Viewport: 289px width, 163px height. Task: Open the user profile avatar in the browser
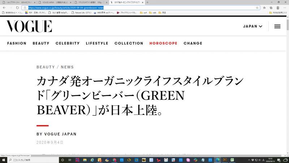(x=278, y=8)
